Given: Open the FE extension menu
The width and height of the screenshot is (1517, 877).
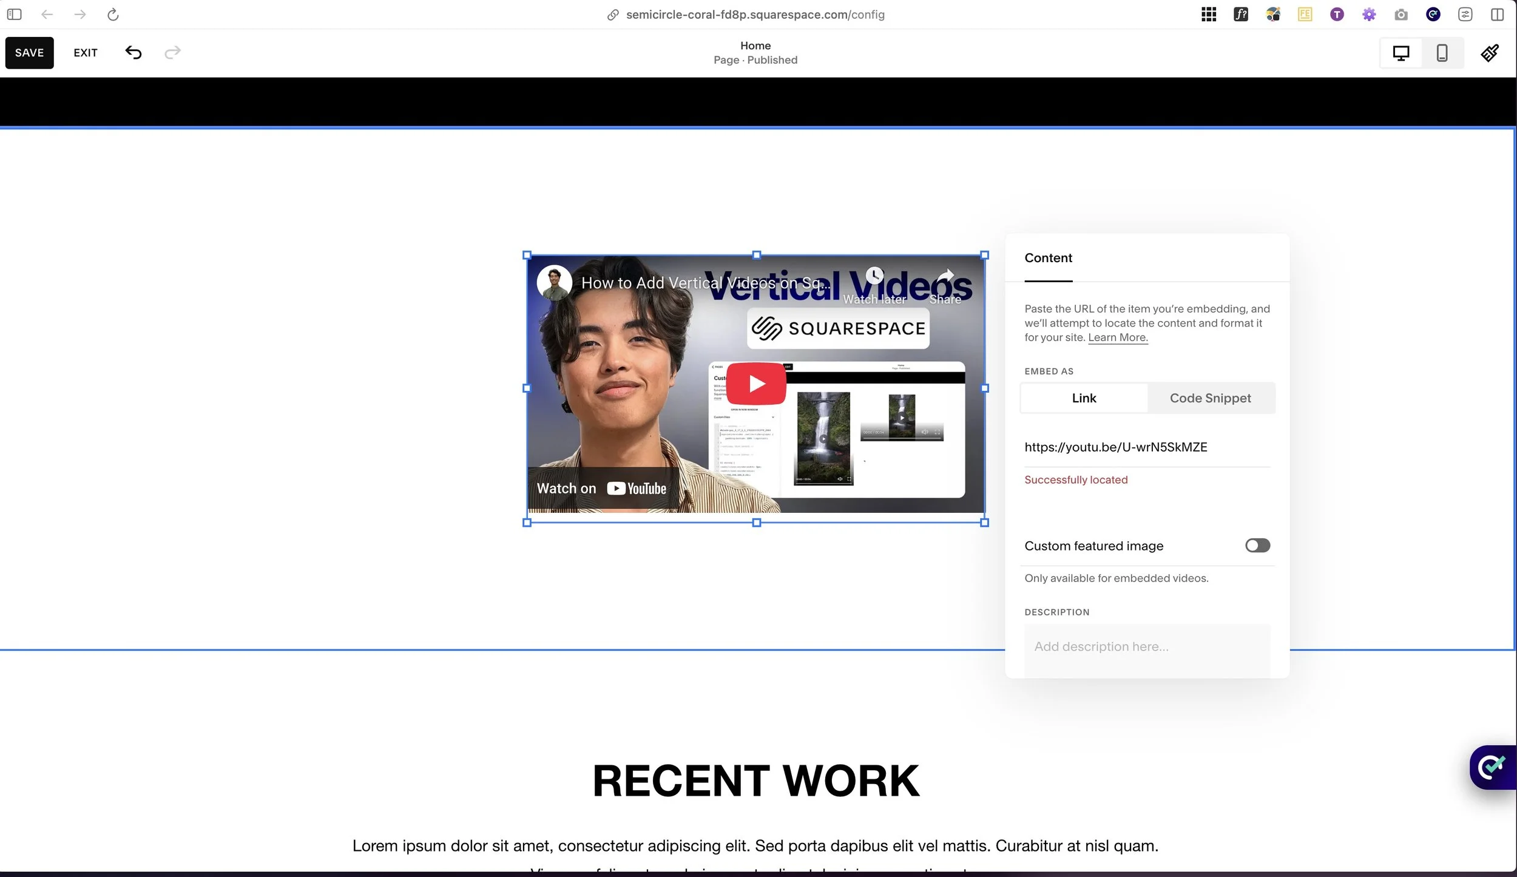Looking at the screenshot, I should click(1304, 14).
